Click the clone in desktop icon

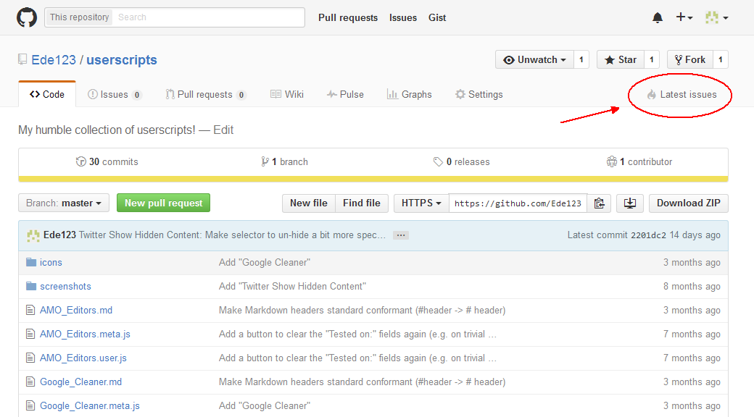[x=629, y=203]
